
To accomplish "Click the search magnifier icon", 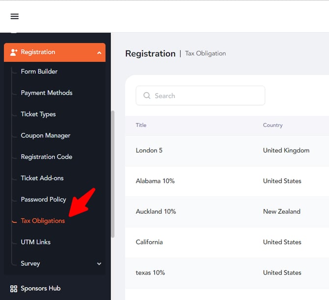I will point(146,96).
